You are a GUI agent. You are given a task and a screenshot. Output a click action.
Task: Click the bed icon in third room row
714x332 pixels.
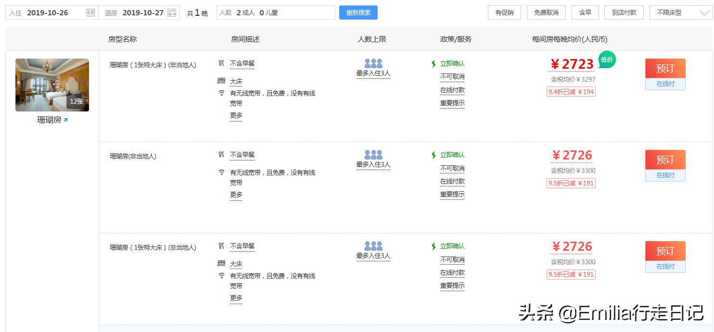[x=221, y=264]
